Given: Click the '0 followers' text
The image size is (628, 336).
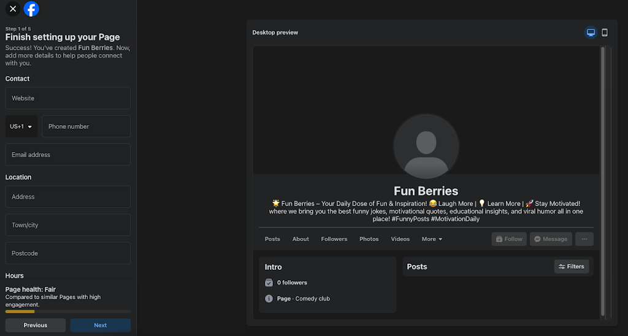Looking at the screenshot, I should coord(292,283).
